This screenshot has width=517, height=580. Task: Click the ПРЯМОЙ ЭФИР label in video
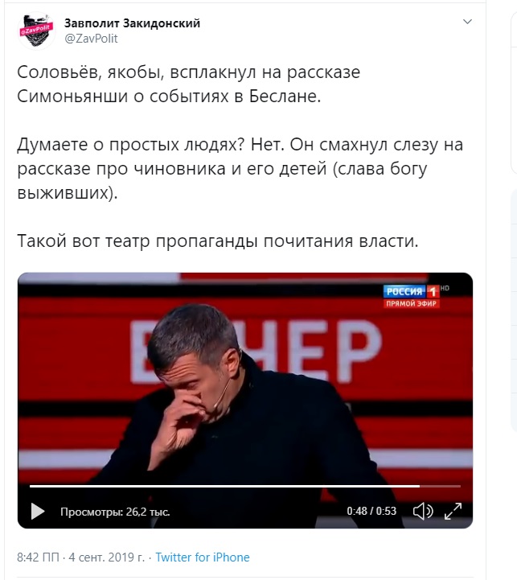pos(411,304)
